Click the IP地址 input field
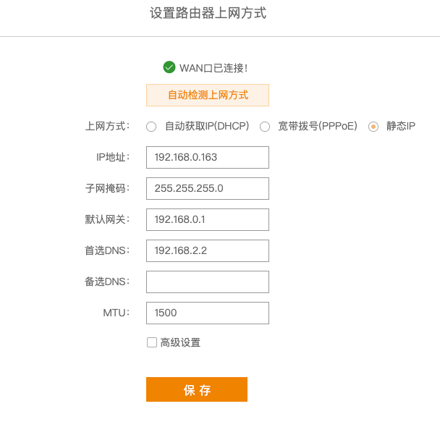The image size is (440, 422). click(x=208, y=157)
